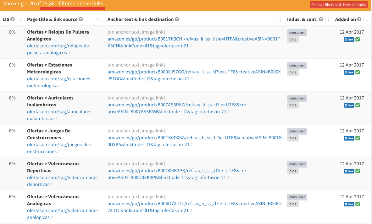Image resolution: width=372 pixels, height=224 pixels.
Task: Click consumer tag in Relojes De Pulsera row
Action: pos(297,32)
